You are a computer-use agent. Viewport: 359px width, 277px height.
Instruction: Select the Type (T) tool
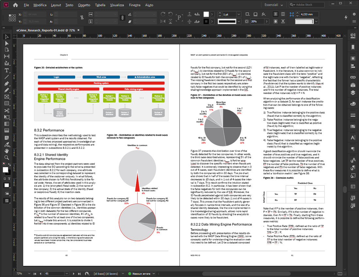7,70
